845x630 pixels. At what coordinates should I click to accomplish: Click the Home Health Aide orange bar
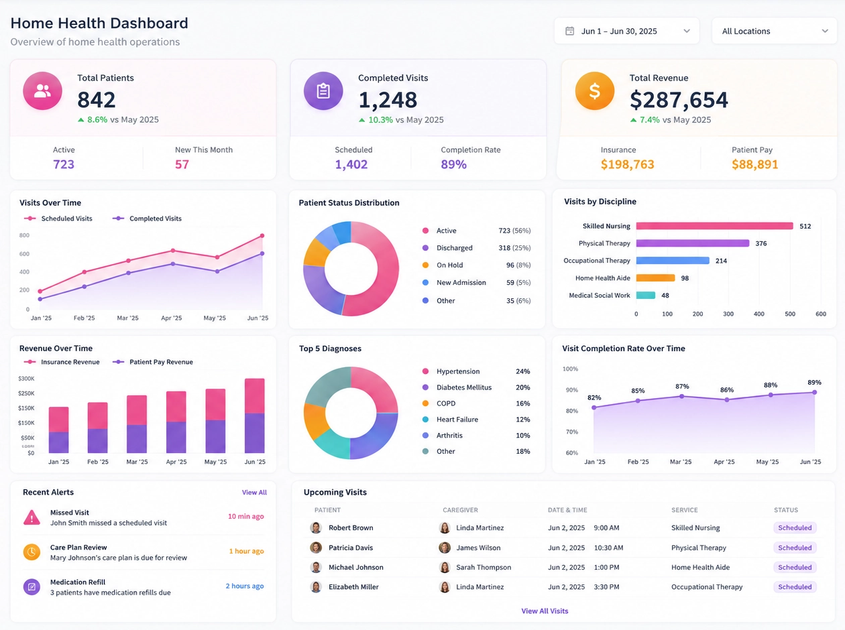tap(655, 277)
